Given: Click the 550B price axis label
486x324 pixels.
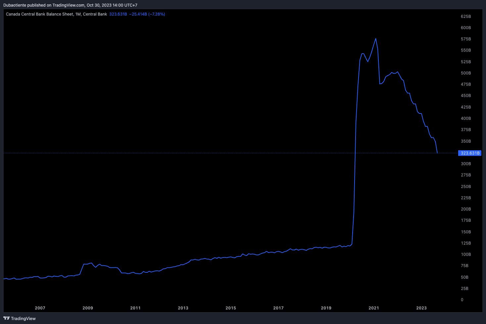Looking at the screenshot, I should 466,50.
